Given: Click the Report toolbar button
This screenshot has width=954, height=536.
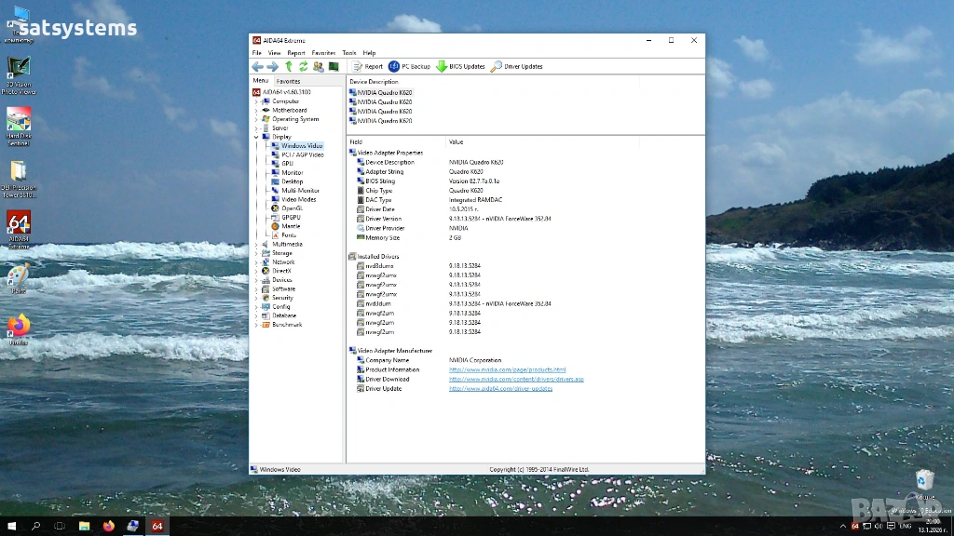Looking at the screenshot, I should click(367, 67).
